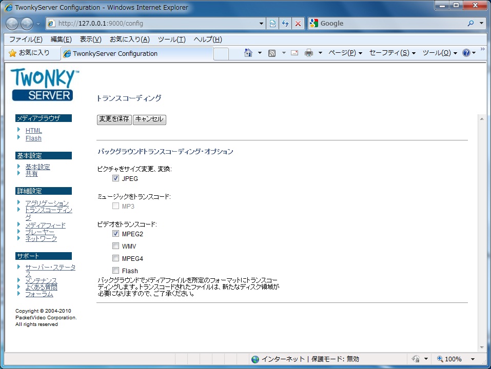The height and width of the screenshot is (369, 491).
Task: Open the サーバー・ステータス link
Action: pos(50,271)
